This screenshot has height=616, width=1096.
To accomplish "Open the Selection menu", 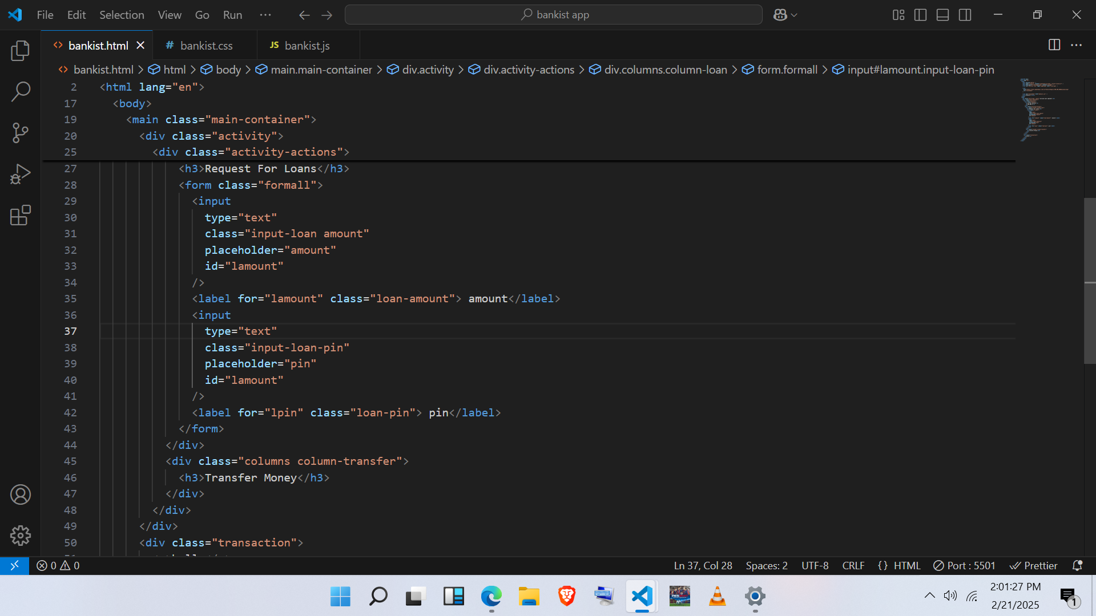I will pyautogui.click(x=122, y=15).
